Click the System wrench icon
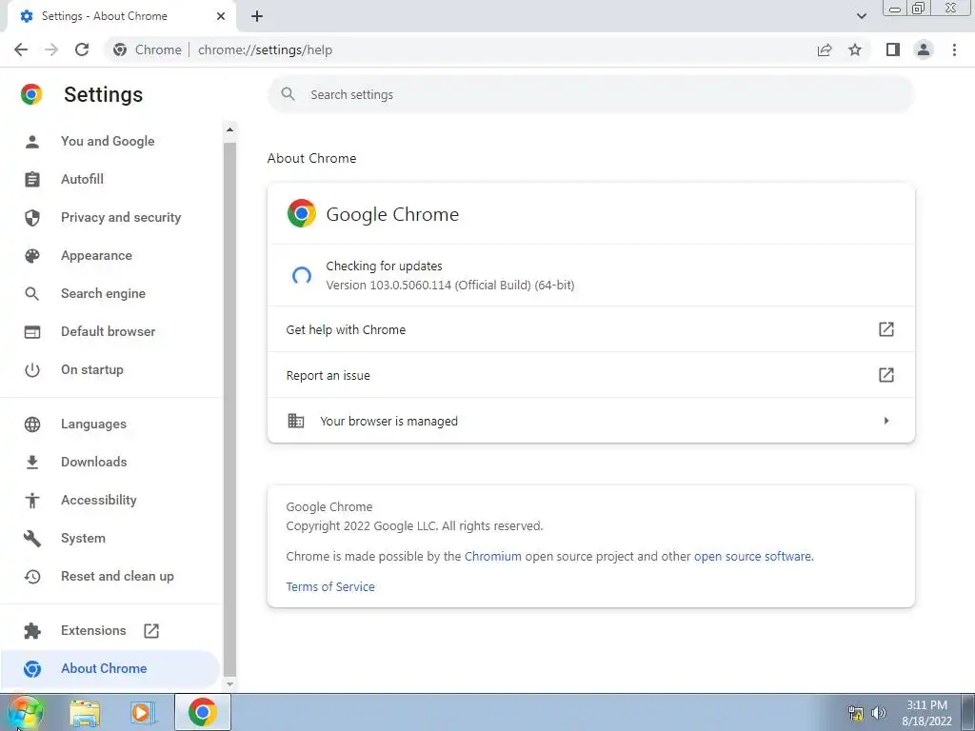Screen dimensions: 975x731 [31, 539]
